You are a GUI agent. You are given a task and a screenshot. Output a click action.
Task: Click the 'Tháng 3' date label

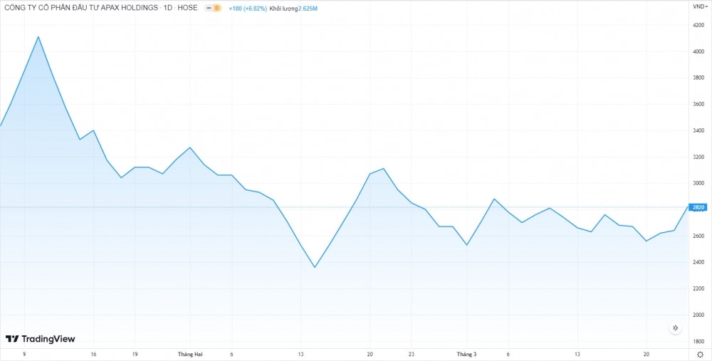click(467, 354)
